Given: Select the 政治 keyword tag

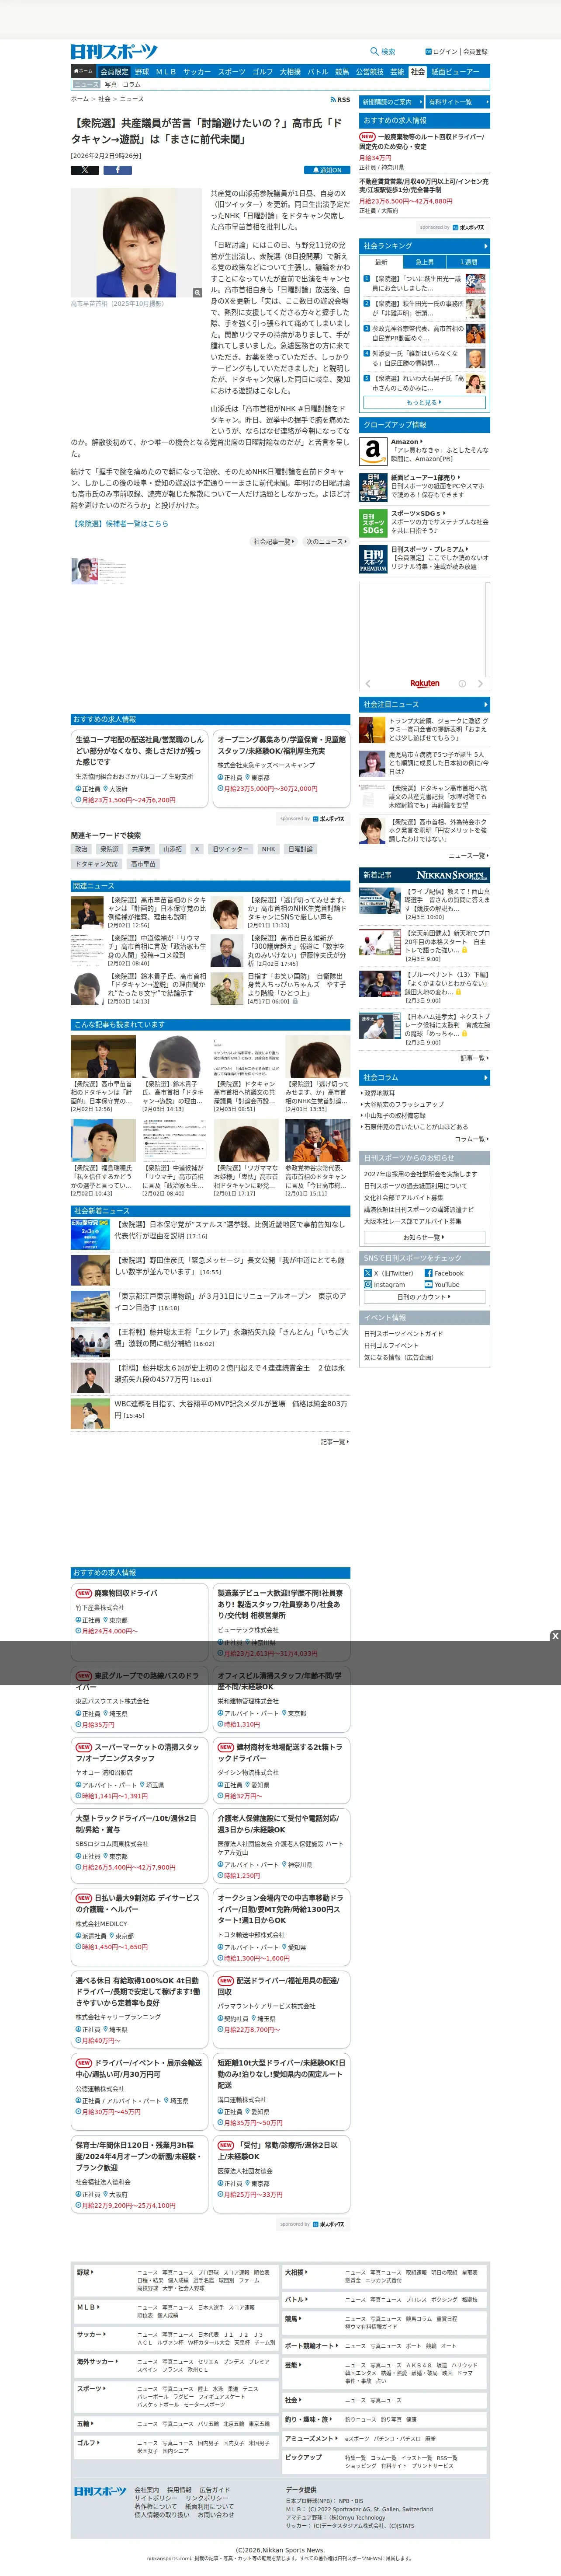Looking at the screenshot, I should click(x=81, y=849).
